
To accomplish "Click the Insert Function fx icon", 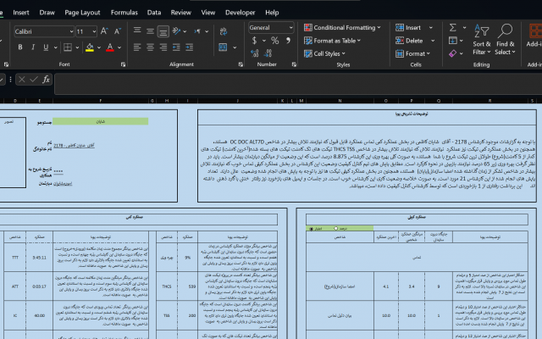I will point(46,80).
